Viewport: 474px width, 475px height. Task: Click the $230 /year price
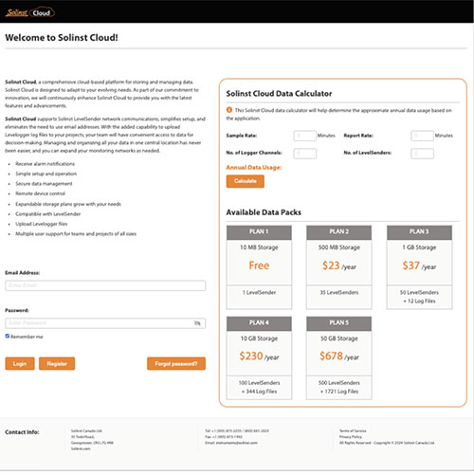[259, 356]
